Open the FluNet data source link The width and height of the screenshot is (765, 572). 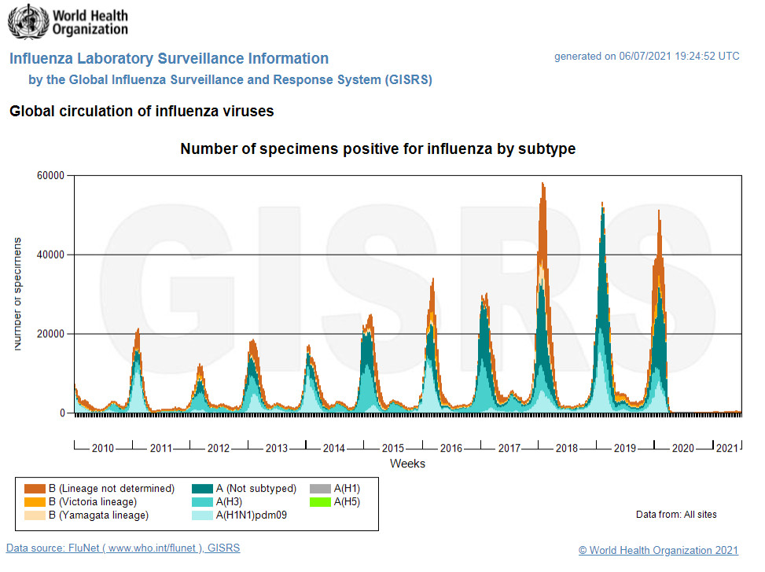[x=123, y=548]
